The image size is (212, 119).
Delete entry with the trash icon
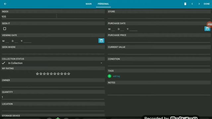[185, 4]
